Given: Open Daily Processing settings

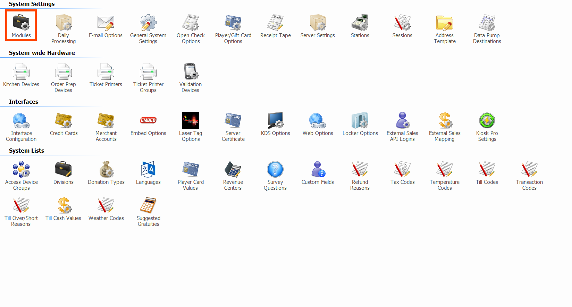Looking at the screenshot, I should (x=64, y=23).
